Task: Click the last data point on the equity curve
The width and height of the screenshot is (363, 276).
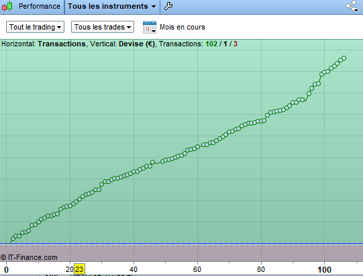Action: click(344, 58)
